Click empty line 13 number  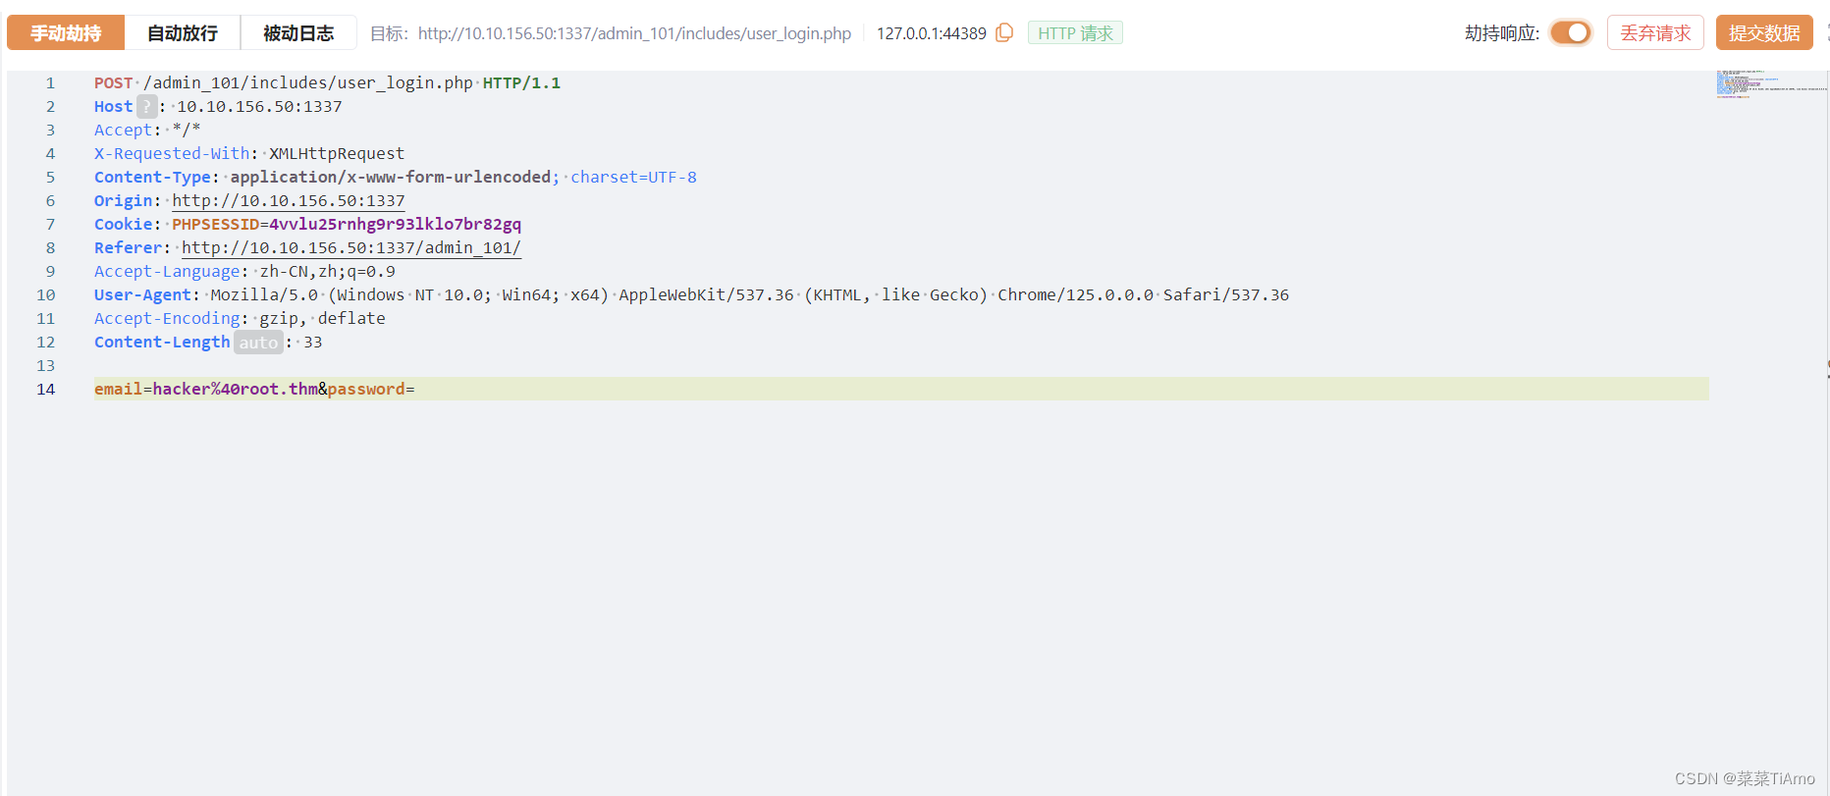[46, 365]
